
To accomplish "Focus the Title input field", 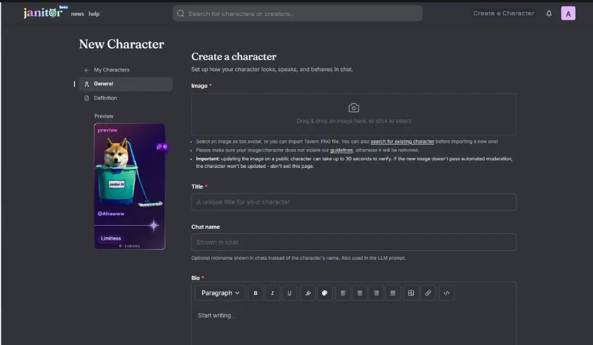I will [x=353, y=202].
